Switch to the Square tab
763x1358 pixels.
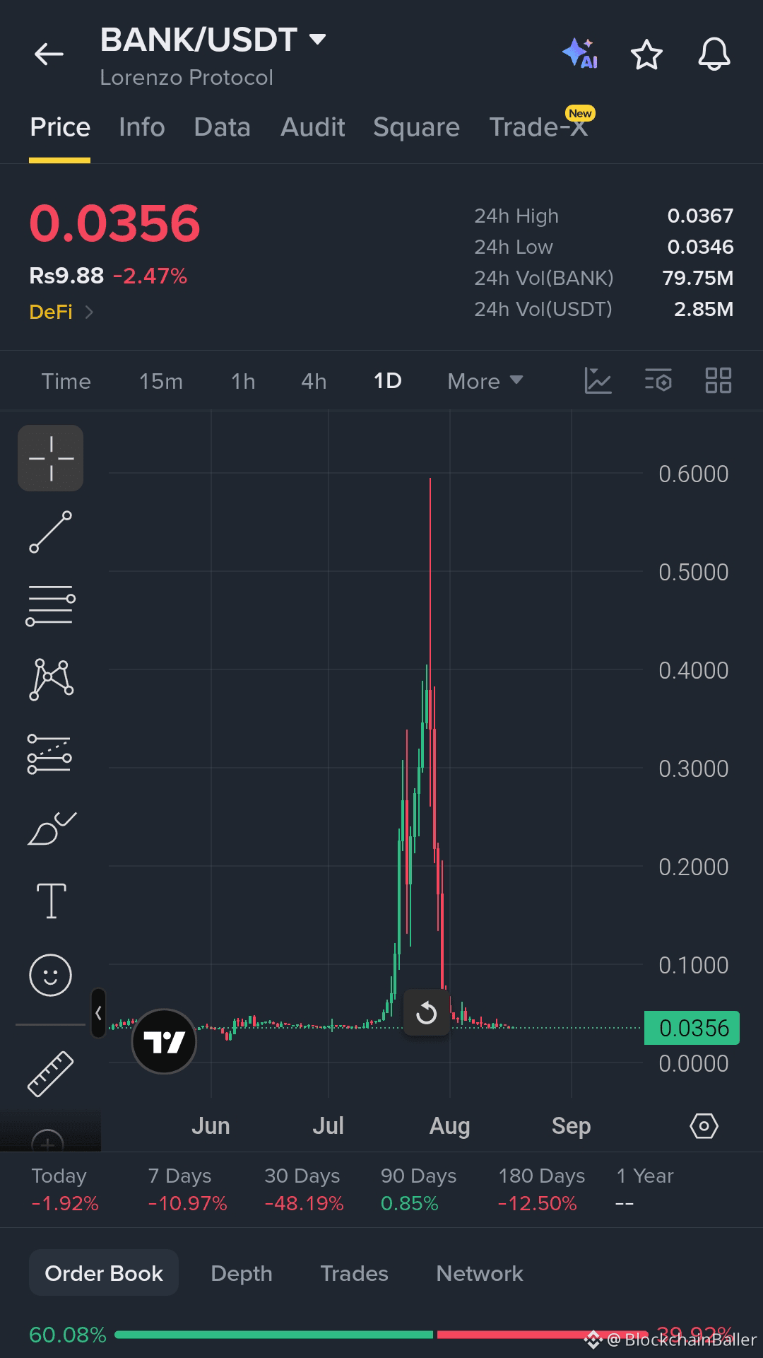pyautogui.click(x=417, y=127)
